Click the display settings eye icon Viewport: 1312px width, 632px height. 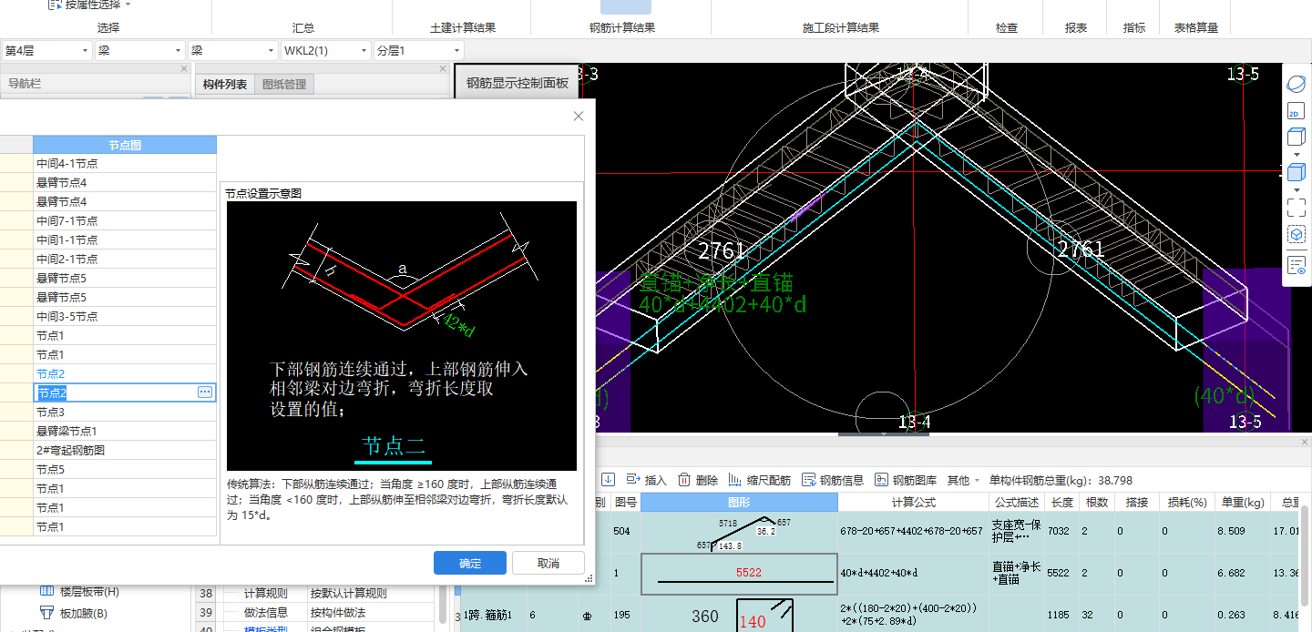click(1297, 266)
